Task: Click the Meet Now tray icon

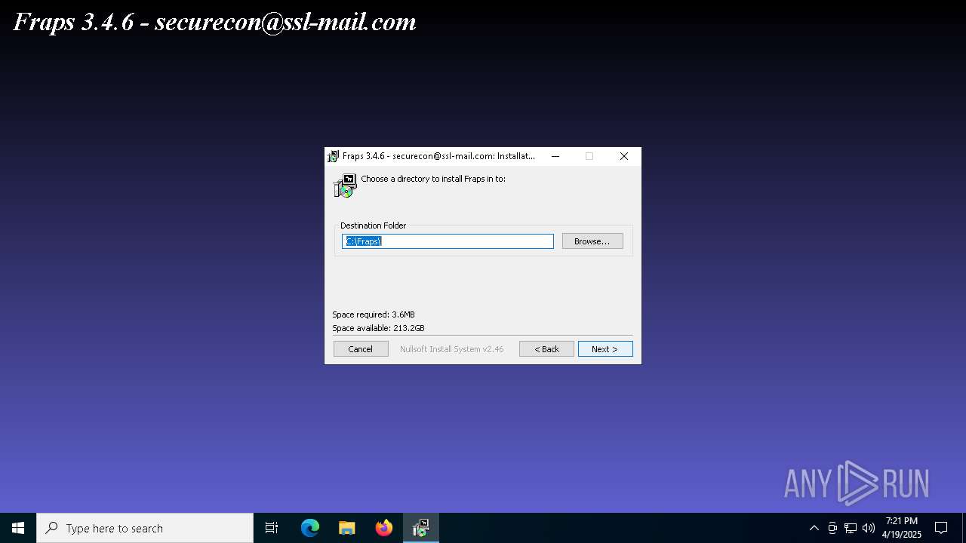Action: click(x=832, y=528)
